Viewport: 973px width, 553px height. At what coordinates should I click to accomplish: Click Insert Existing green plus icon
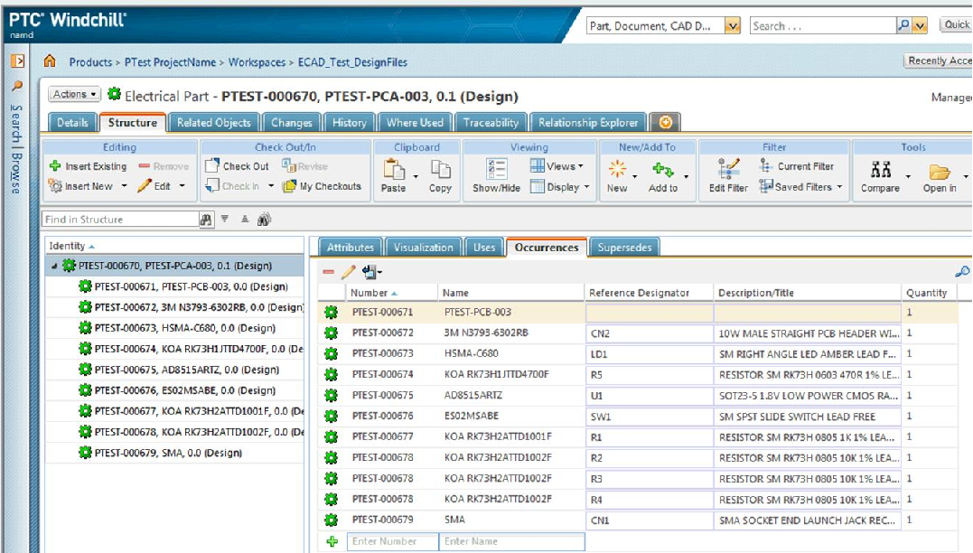pos(55,165)
